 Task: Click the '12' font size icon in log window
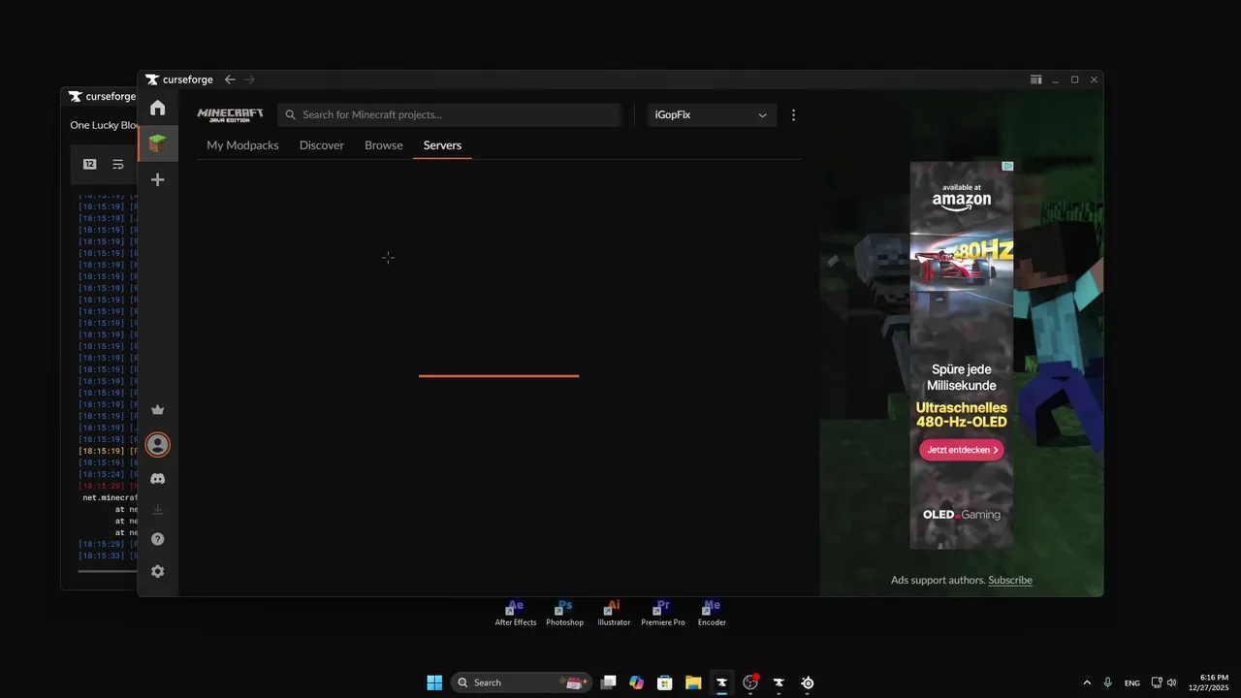coord(89,164)
